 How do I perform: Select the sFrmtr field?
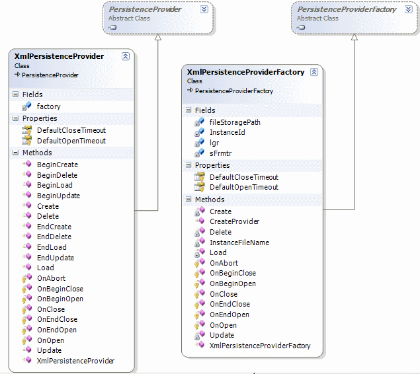click(x=220, y=153)
